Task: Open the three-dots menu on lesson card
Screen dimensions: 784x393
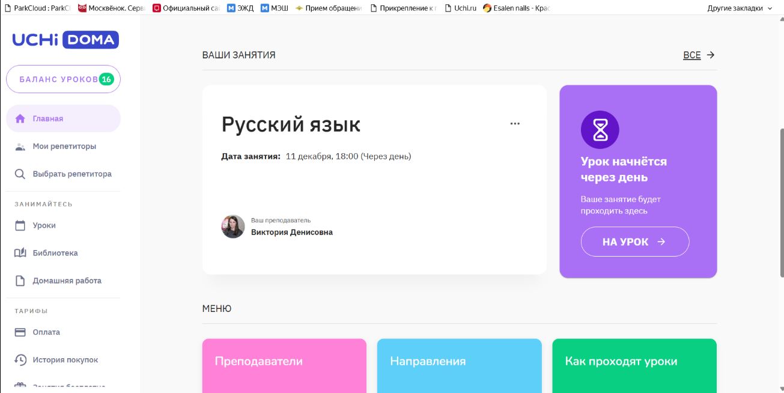Action: (x=515, y=124)
